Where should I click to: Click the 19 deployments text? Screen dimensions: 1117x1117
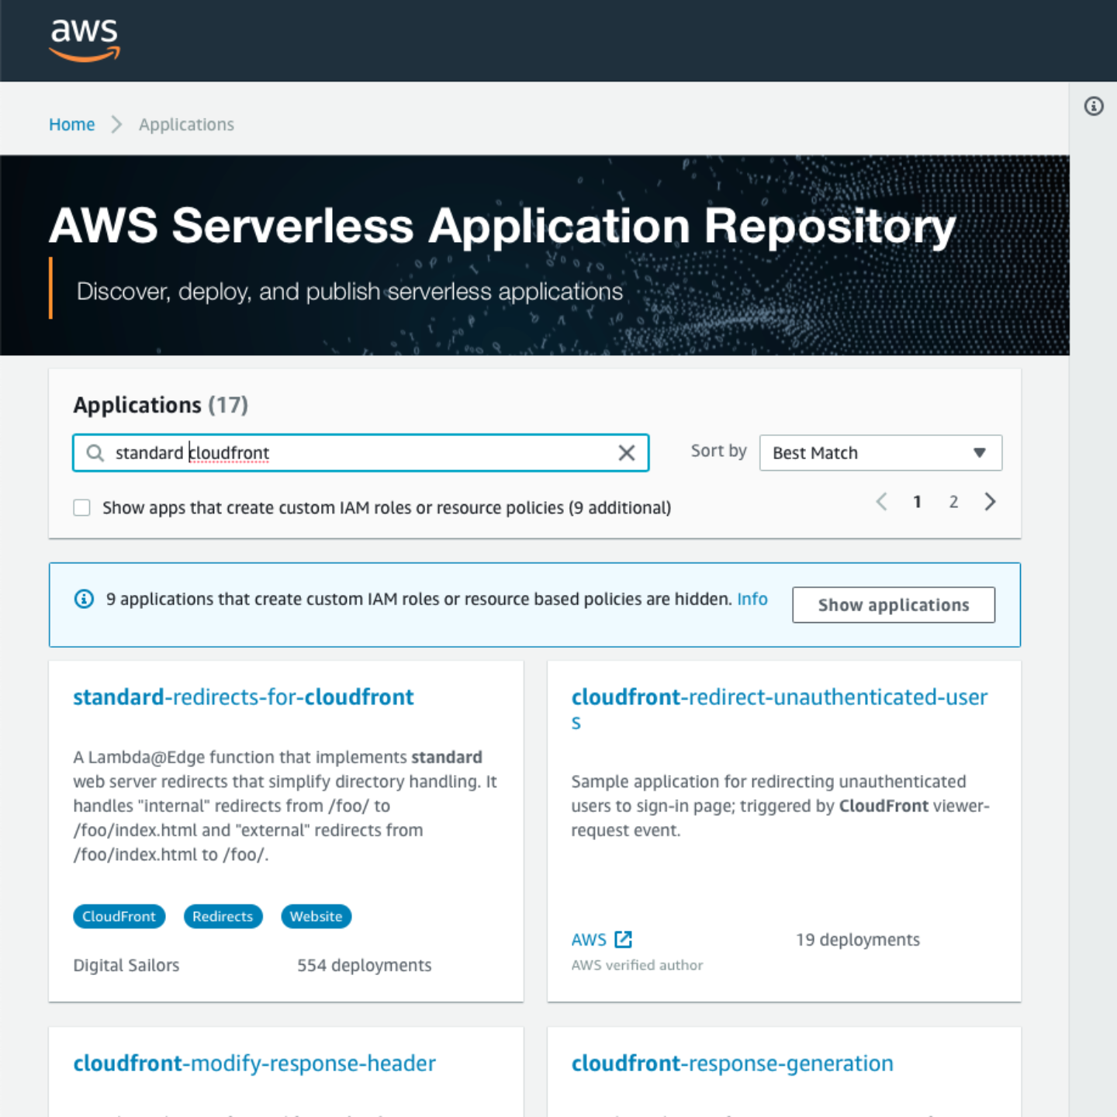tap(858, 940)
